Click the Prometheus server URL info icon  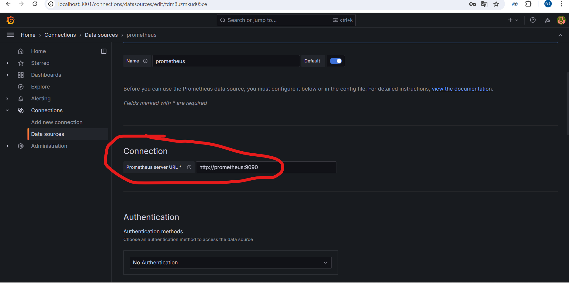coord(189,167)
